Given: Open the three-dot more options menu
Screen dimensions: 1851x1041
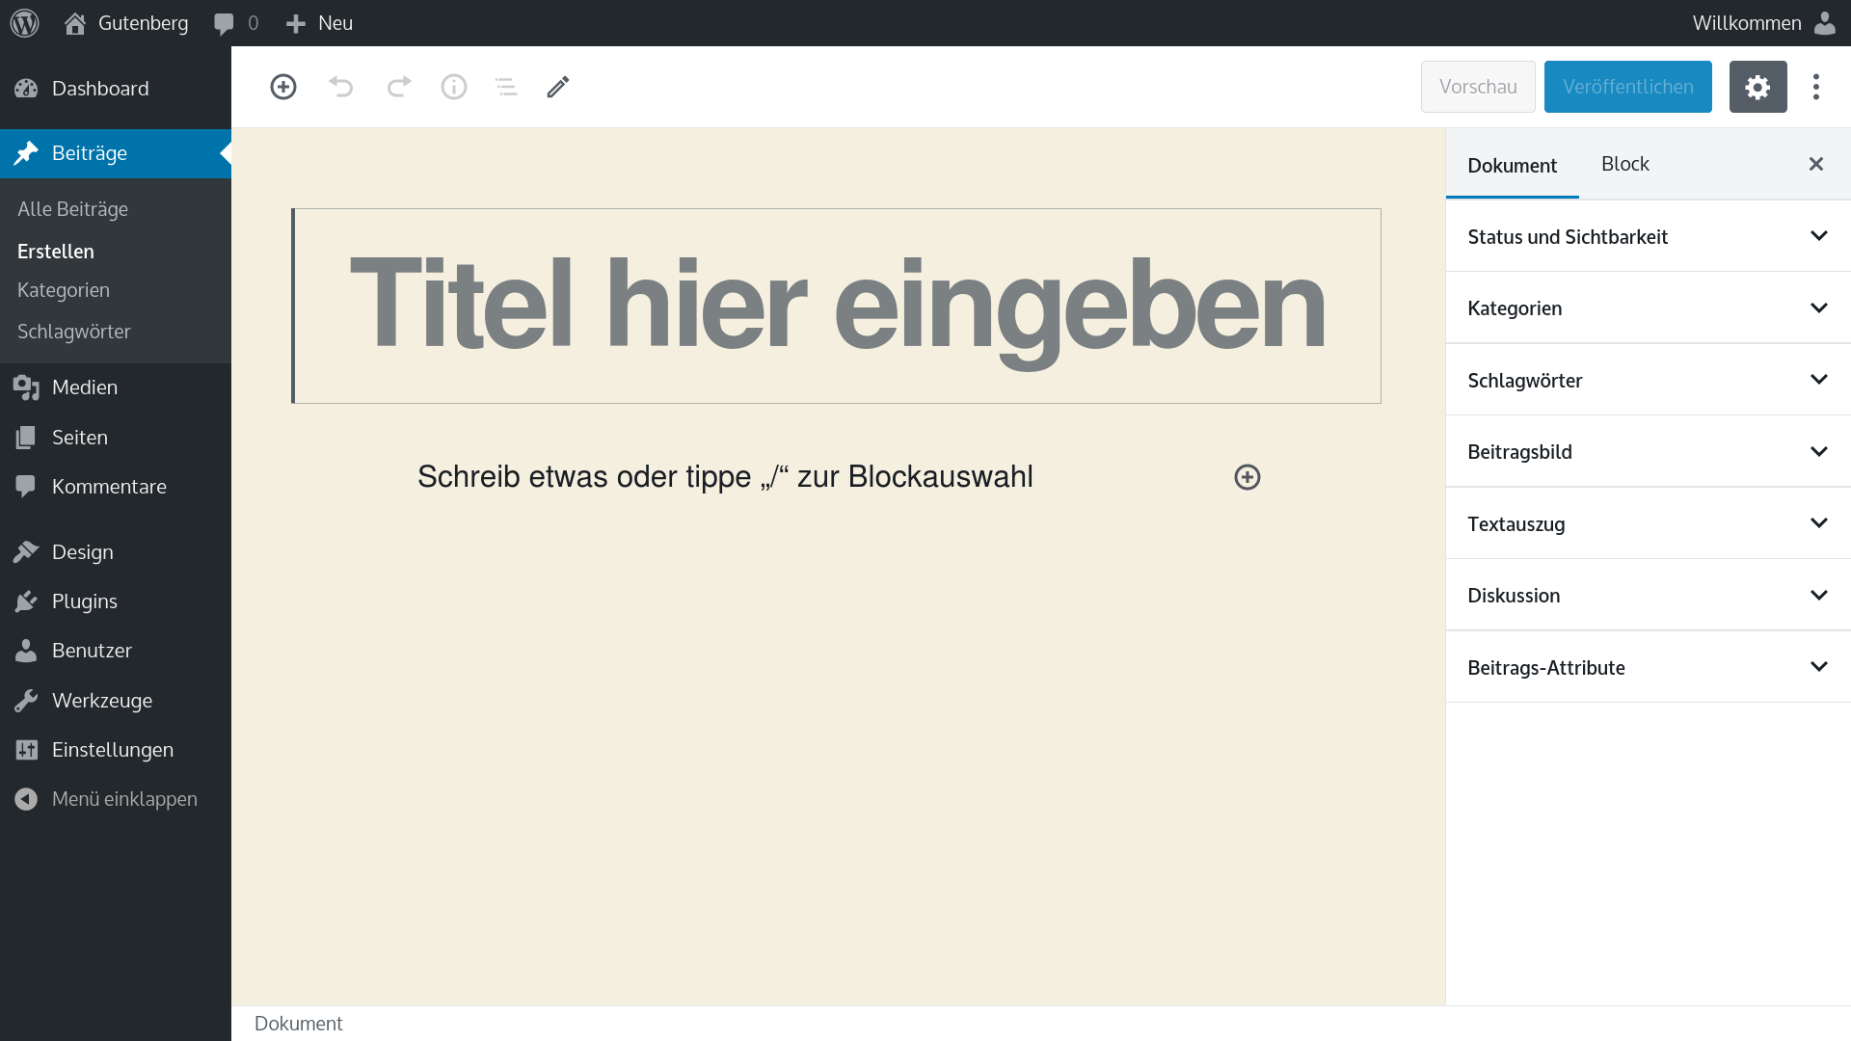Looking at the screenshot, I should tap(1816, 87).
